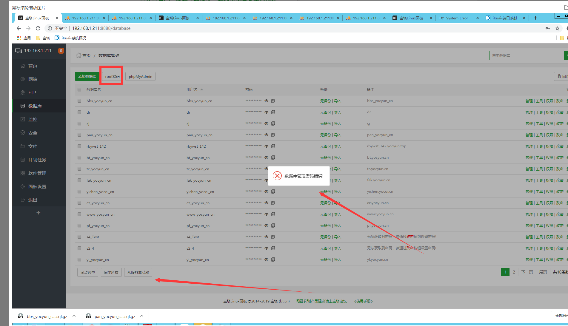The width and height of the screenshot is (568, 326).
Task: Go to page 2 of database list
Action: (x=514, y=272)
